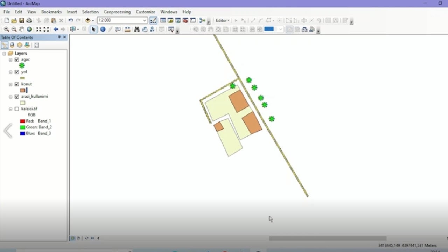448x252 pixels.
Task: Open the Customize menu
Action: tap(146, 12)
